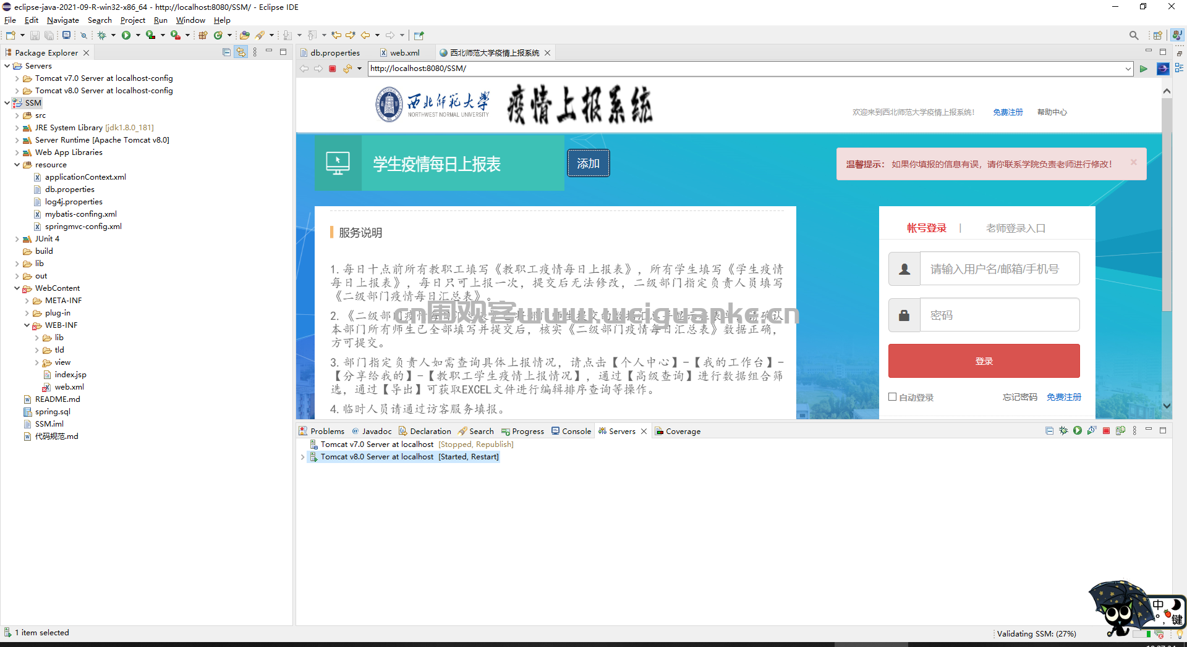This screenshot has height=647, width=1187.
Task: Expand the src folder
Action: tap(17, 115)
